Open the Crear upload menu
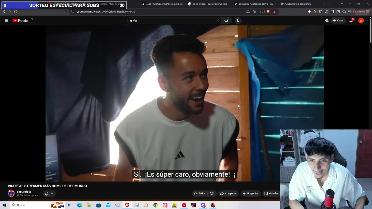 (338, 21)
